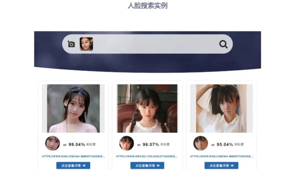Click circular face crop beside 99.04%
The height and width of the screenshot is (170, 298).
[x=52, y=143]
